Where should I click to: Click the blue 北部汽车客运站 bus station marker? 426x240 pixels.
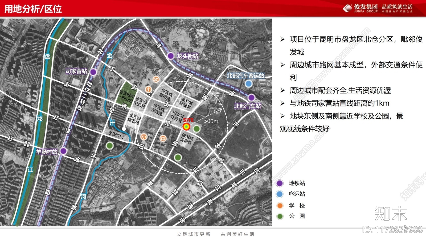(248, 84)
